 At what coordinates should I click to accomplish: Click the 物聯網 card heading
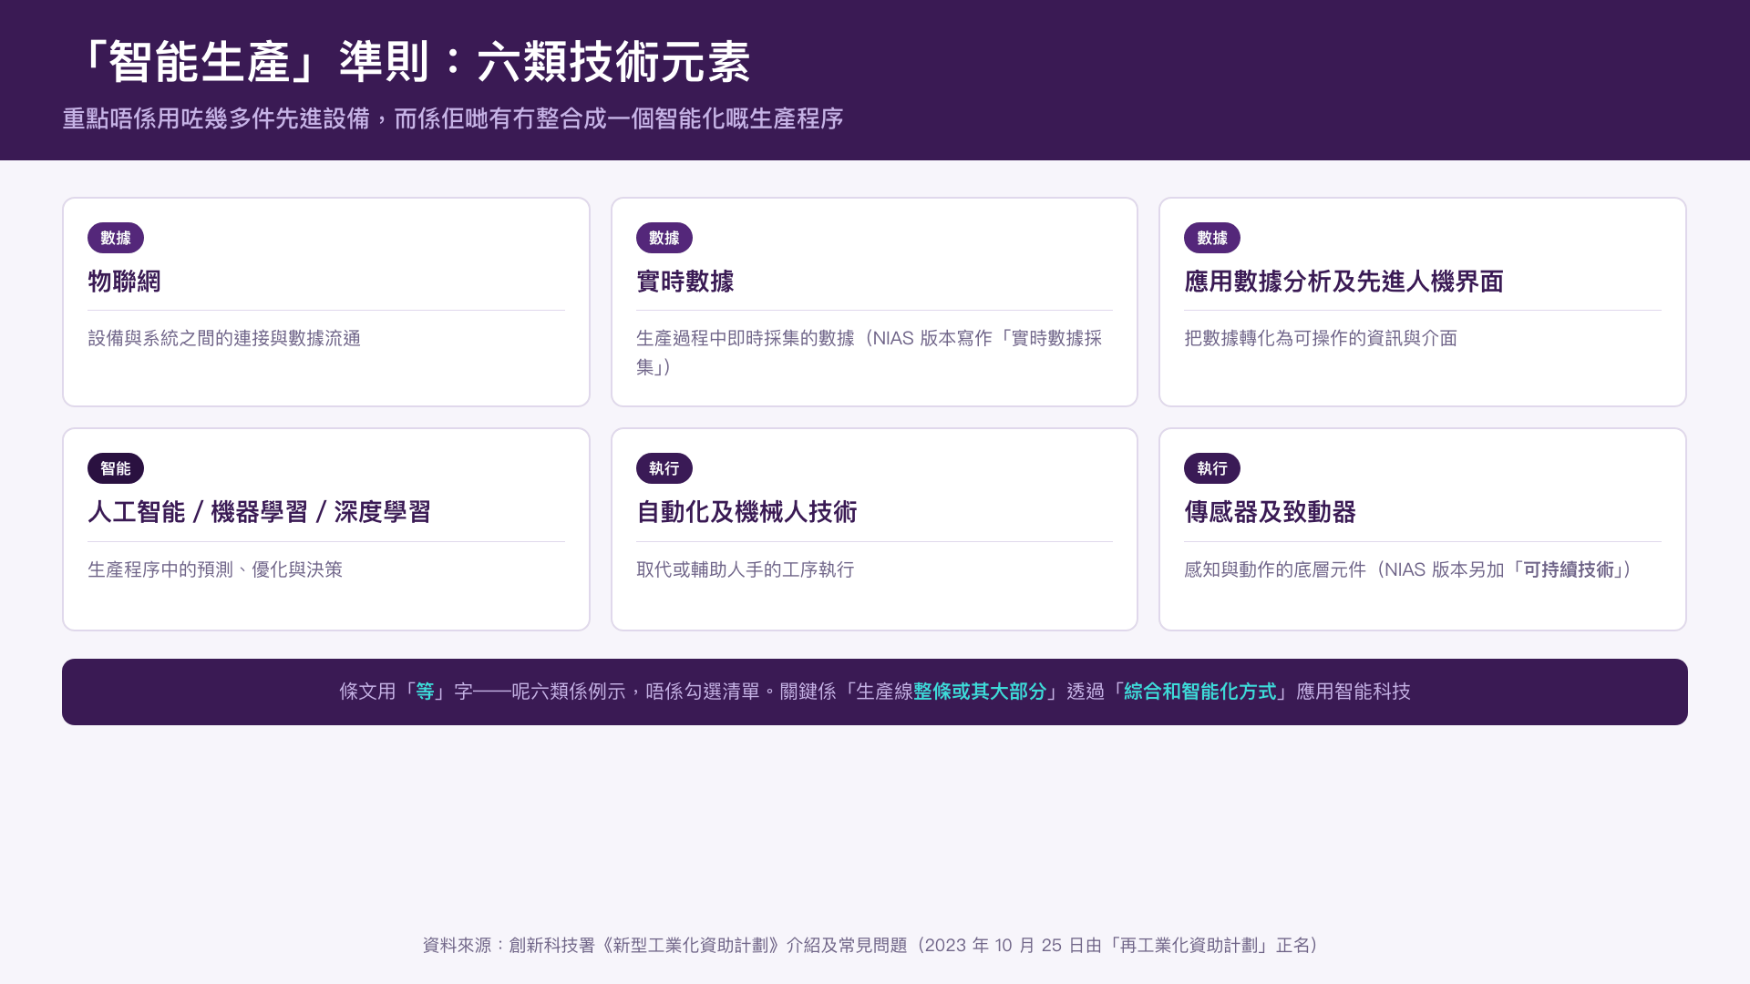pyautogui.click(x=124, y=282)
